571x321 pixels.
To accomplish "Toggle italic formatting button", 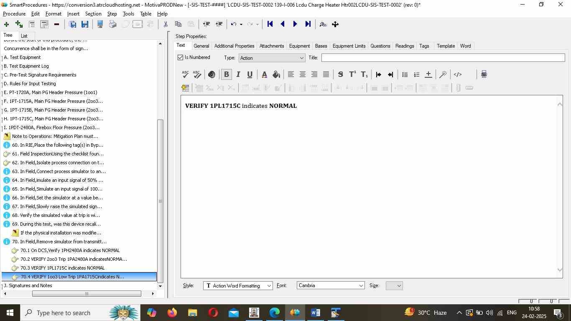I will pyautogui.click(x=238, y=74).
